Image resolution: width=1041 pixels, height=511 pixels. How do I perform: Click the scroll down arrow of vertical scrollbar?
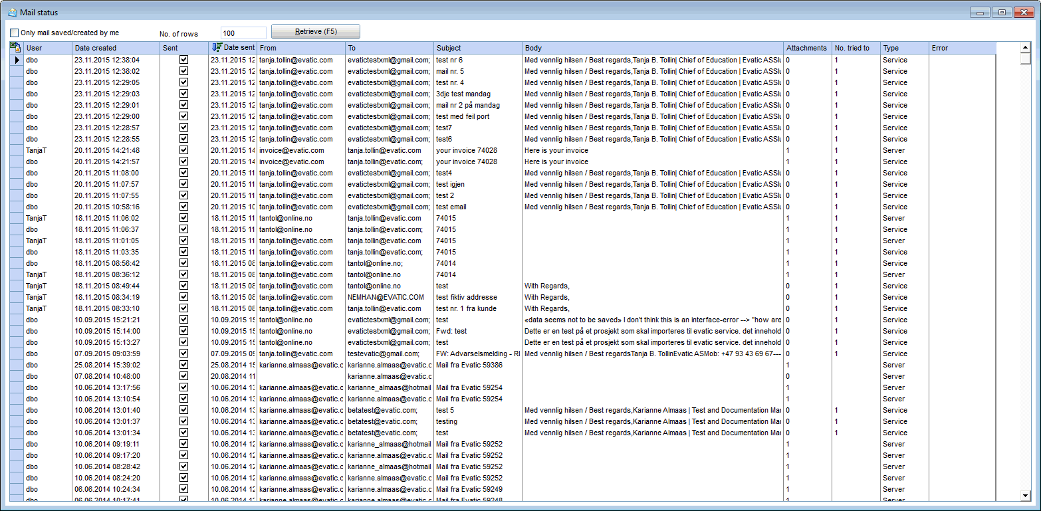point(1025,495)
